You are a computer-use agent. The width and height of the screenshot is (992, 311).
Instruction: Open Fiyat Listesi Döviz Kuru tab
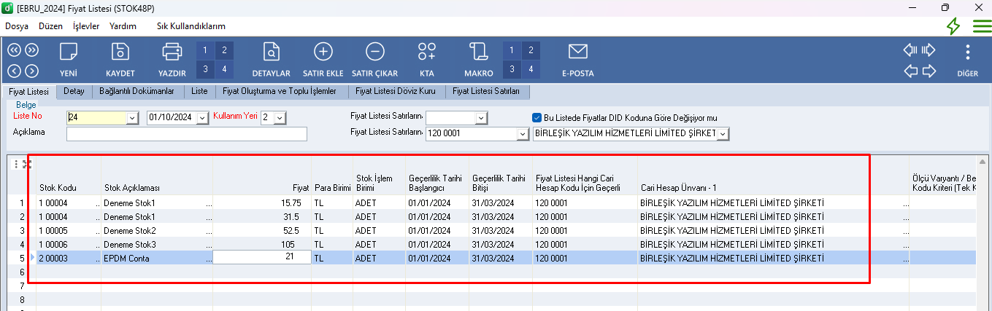pyautogui.click(x=395, y=92)
